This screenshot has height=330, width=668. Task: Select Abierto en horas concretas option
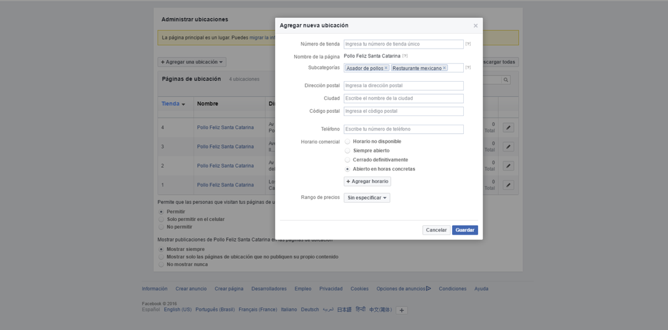[348, 169]
